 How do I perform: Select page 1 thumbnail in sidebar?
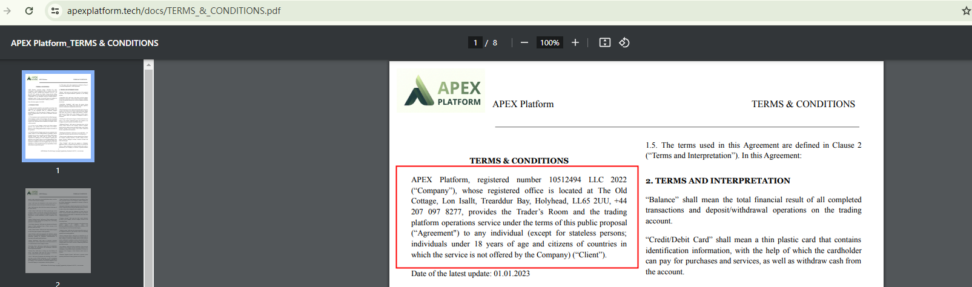[x=58, y=116]
